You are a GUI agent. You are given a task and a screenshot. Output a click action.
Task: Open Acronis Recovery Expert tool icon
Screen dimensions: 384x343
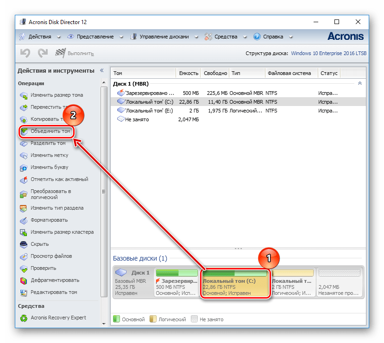[x=24, y=318]
